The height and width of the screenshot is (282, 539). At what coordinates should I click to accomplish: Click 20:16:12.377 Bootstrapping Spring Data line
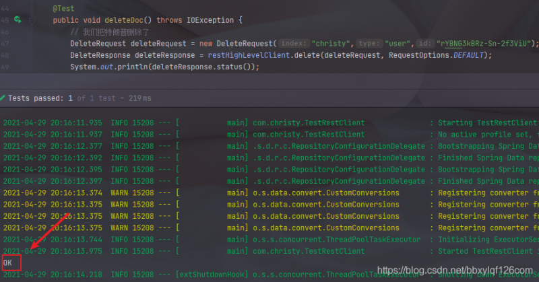click(x=271, y=146)
